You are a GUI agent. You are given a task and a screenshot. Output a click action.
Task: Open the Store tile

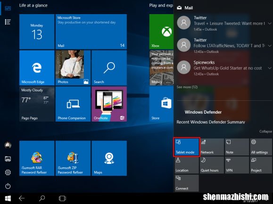pyautogui.click(x=161, y=104)
